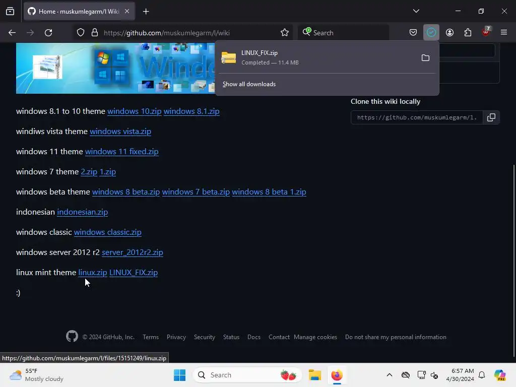Open the Windows Start menu
This screenshot has height=387, width=516.
pyautogui.click(x=180, y=375)
